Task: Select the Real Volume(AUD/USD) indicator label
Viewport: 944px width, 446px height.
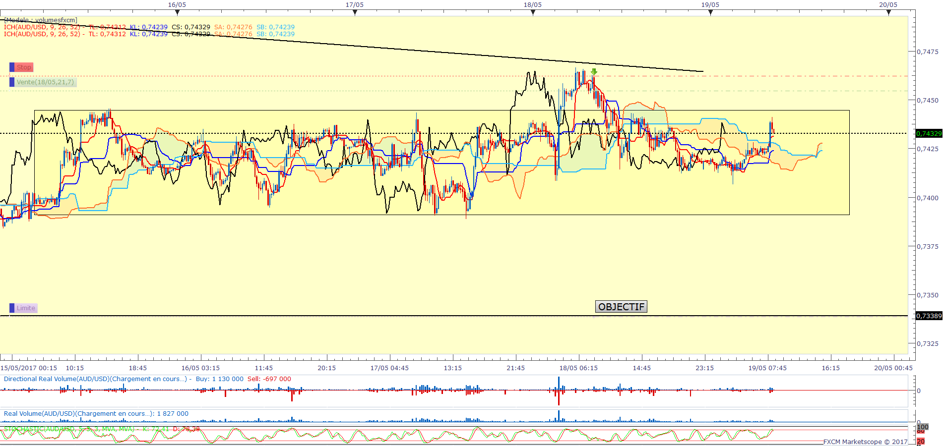Action: point(78,414)
